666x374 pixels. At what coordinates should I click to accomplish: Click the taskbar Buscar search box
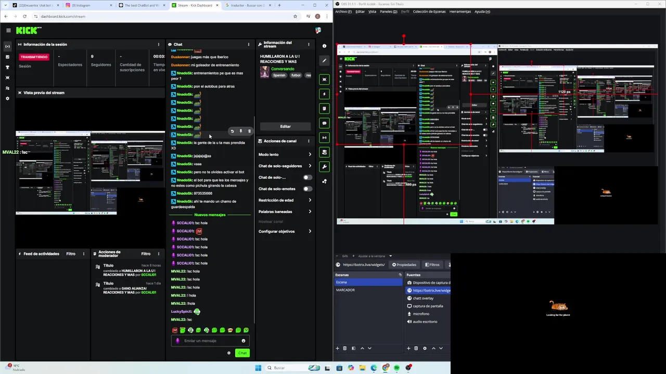[294, 368]
